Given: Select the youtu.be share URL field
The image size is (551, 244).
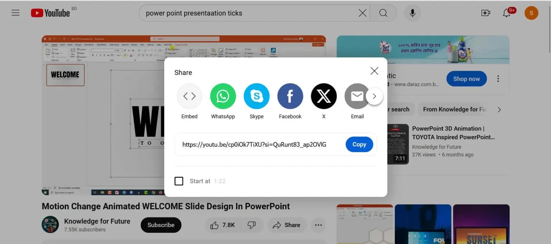Looking at the screenshot, I should tap(254, 145).
